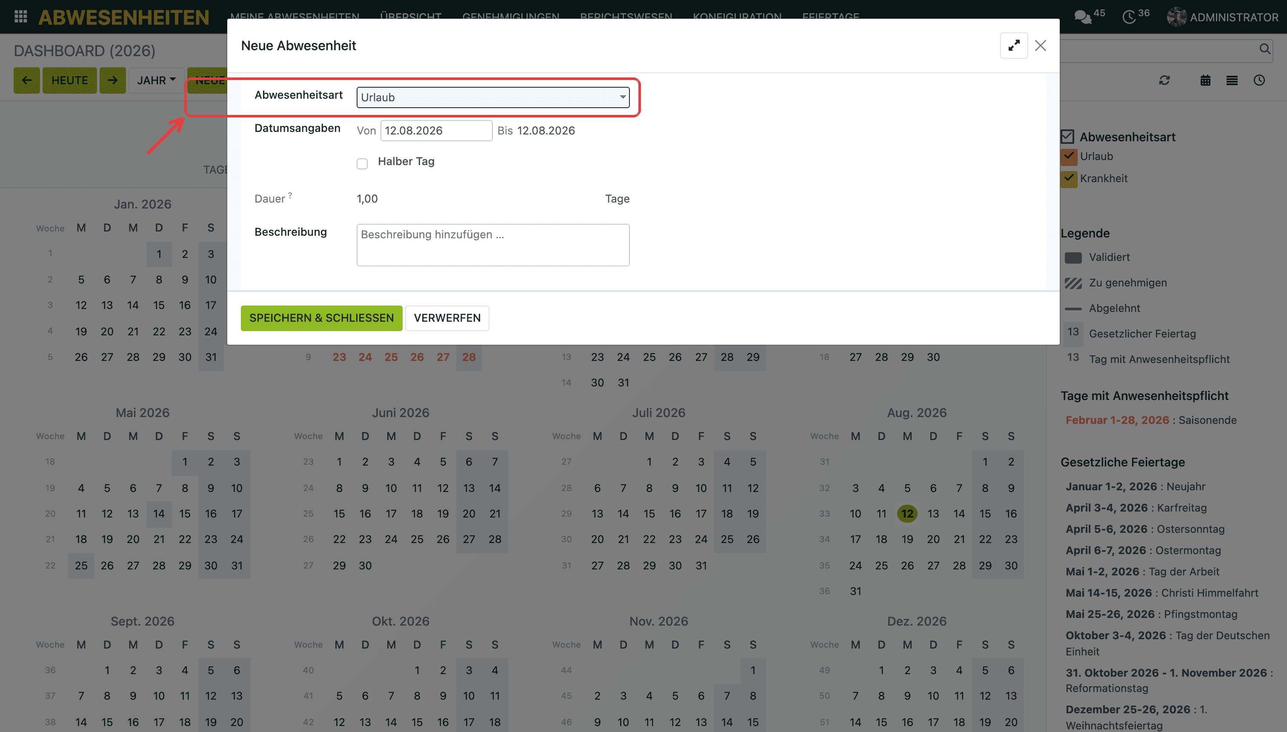Refresh the dashboard view
The width and height of the screenshot is (1287, 732).
[1164, 80]
